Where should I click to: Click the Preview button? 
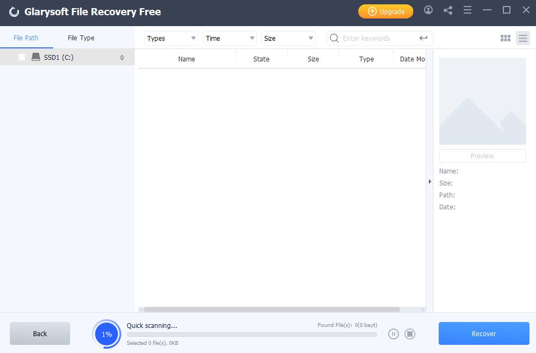(482, 156)
